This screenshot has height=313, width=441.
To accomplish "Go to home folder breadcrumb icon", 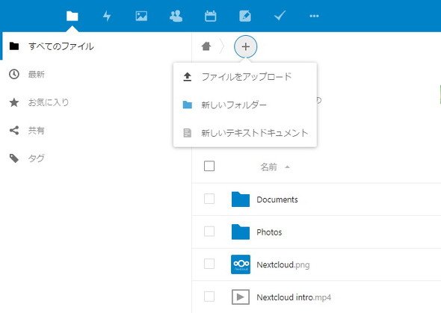I will [x=206, y=46].
